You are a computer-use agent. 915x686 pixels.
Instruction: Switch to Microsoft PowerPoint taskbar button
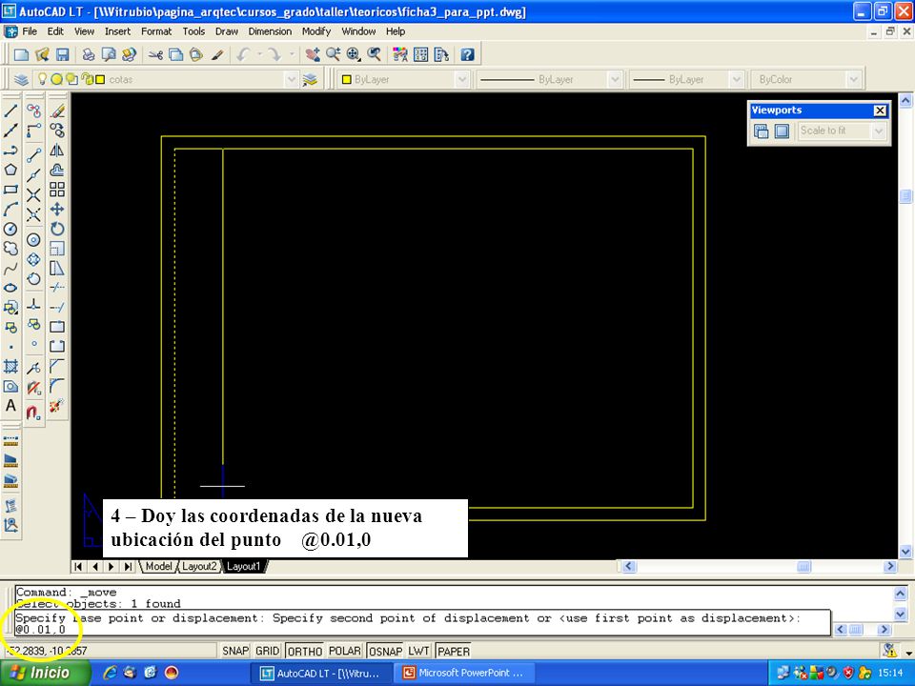coord(465,674)
